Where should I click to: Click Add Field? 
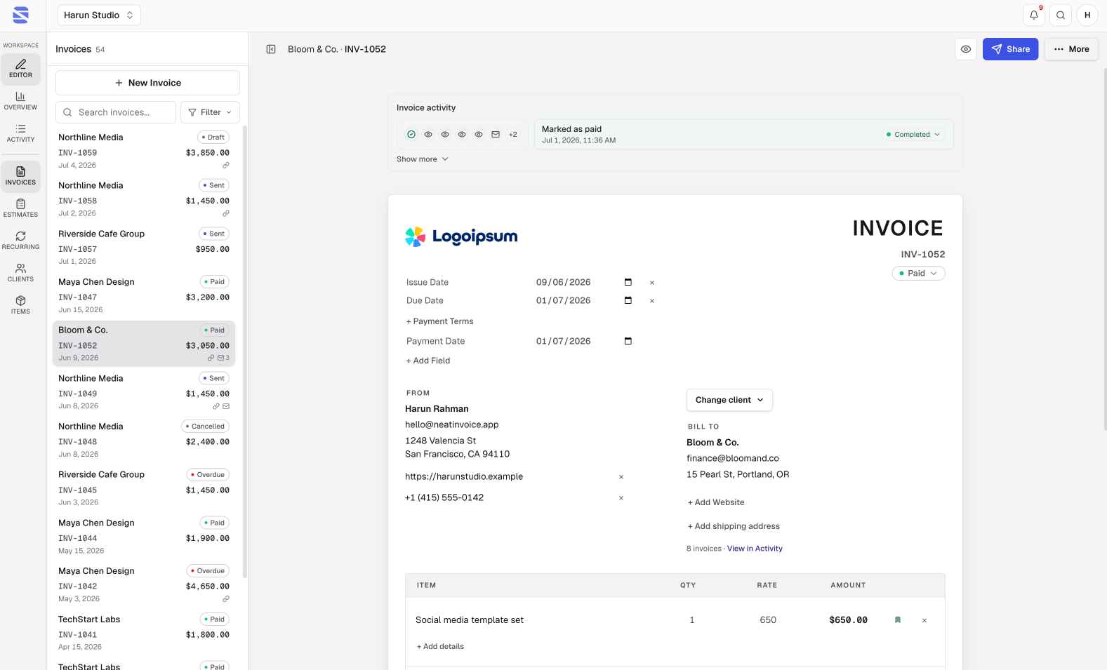pyautogui.click(x=428, y=361)
